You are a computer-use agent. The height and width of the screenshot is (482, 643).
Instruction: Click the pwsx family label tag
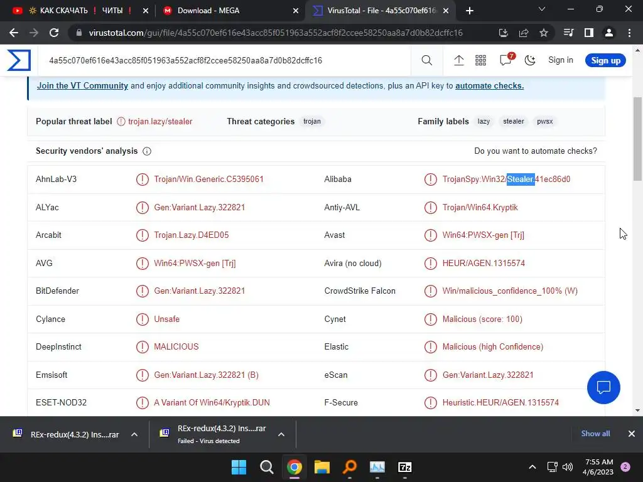pos(544,121)
